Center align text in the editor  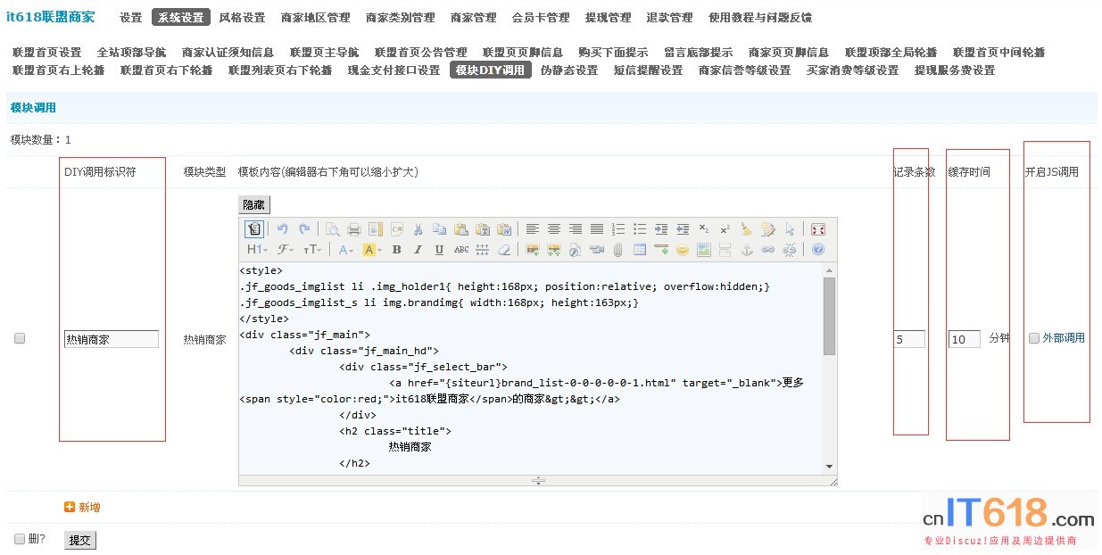[x=554, y=228]
